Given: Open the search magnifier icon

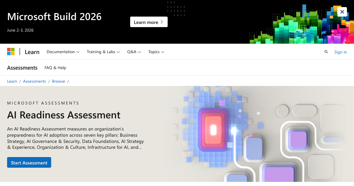Looking at the screenshot, I should click(326, 52).
